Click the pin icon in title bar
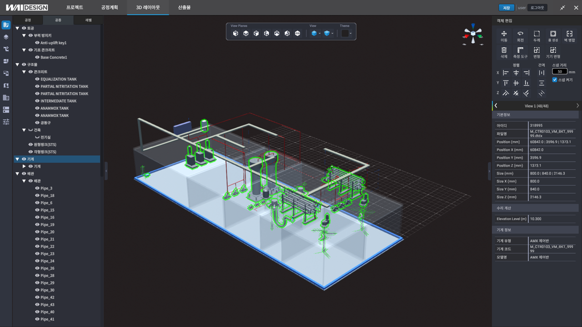Image resolution: width=582 pixels, height=327 pixels. (562, 8)
